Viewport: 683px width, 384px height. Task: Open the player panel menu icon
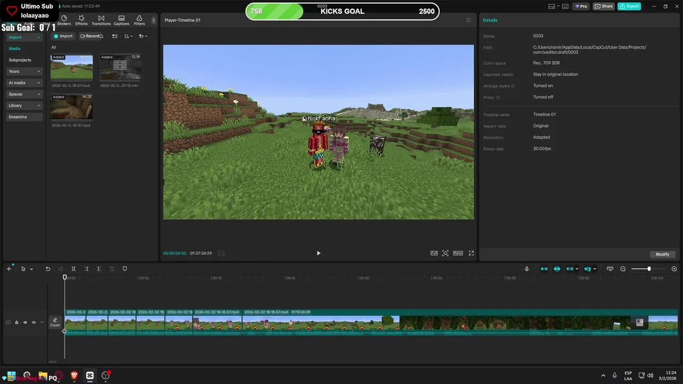[468, 20]
